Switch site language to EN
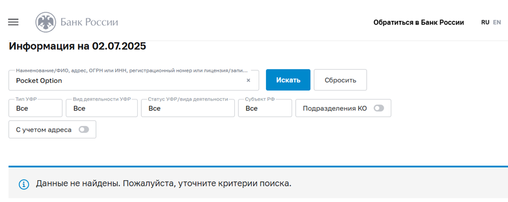This screenshot has height=202, width=508. tap(497, 22)
